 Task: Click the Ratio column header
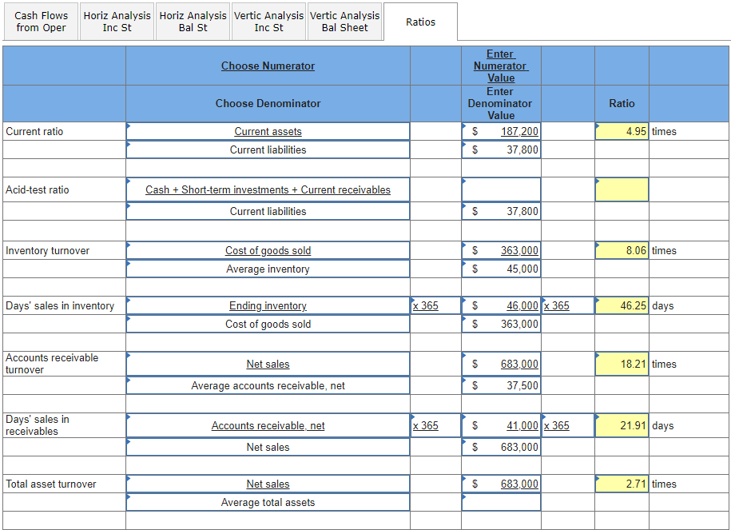[x=622, y=103]
